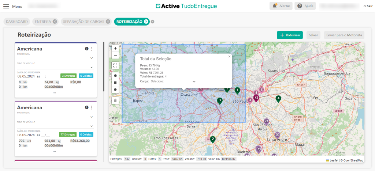Click the cluster marker numbered 53
This screenshot has height=171, width=375.
tap(278, 135)
